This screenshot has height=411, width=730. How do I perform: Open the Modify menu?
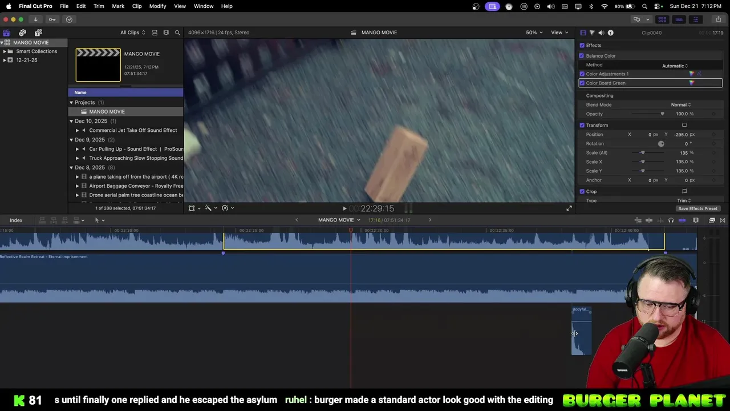[157, 6]
